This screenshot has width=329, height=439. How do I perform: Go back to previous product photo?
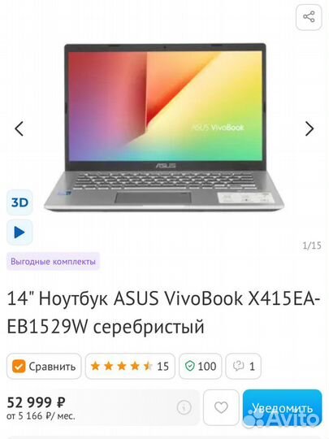(19, 128)
